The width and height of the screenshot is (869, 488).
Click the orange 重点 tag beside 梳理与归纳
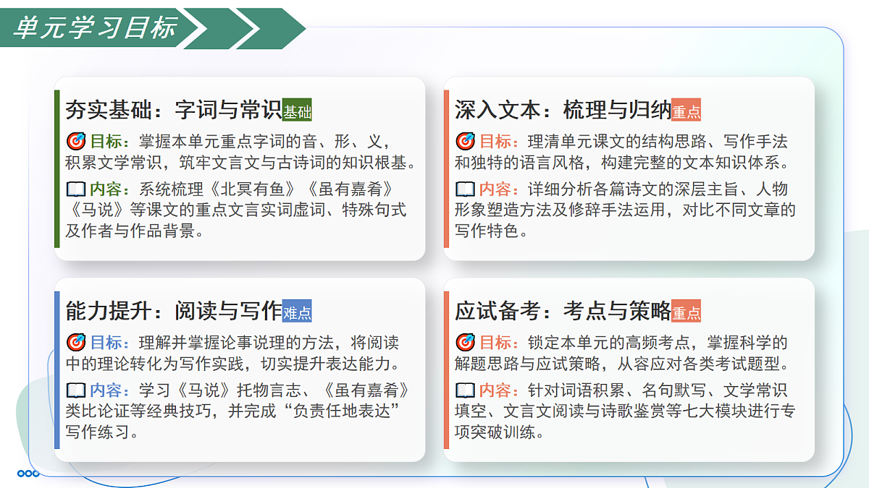(x=687, y=109)
